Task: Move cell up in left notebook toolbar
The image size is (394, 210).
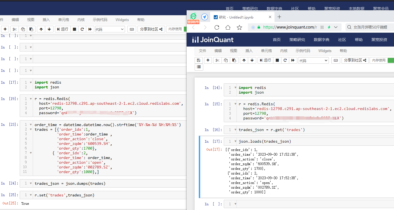Action: (41, 29)
